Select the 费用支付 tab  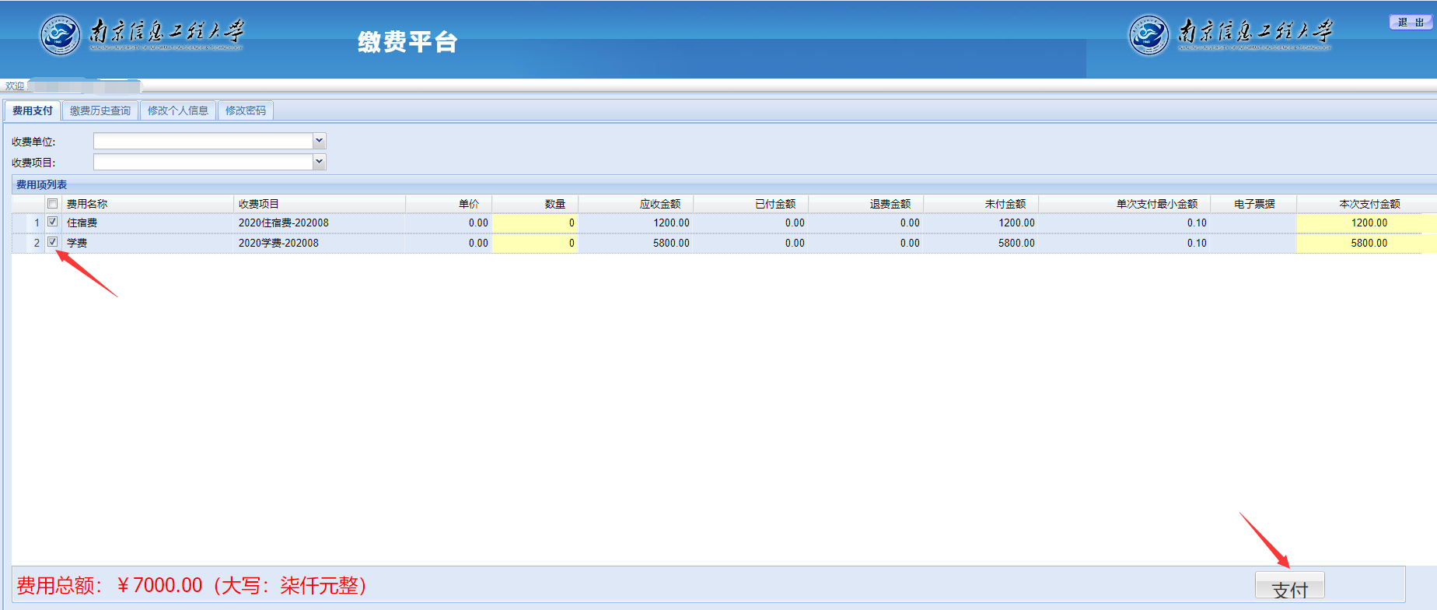point(33,110)
